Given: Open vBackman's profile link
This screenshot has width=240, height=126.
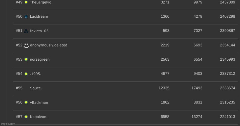Looking at the screenshot, I should 39,103.
